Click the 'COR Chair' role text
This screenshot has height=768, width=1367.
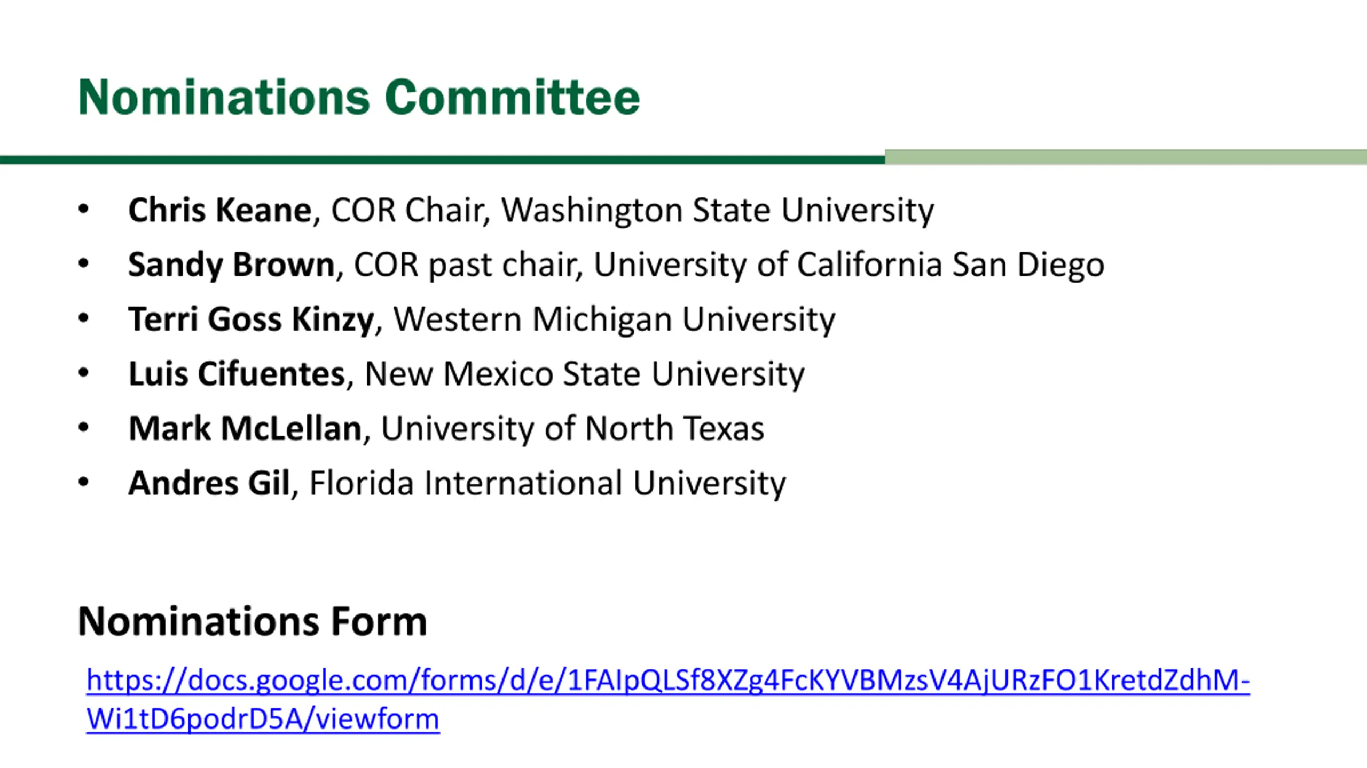click(407, 210)
